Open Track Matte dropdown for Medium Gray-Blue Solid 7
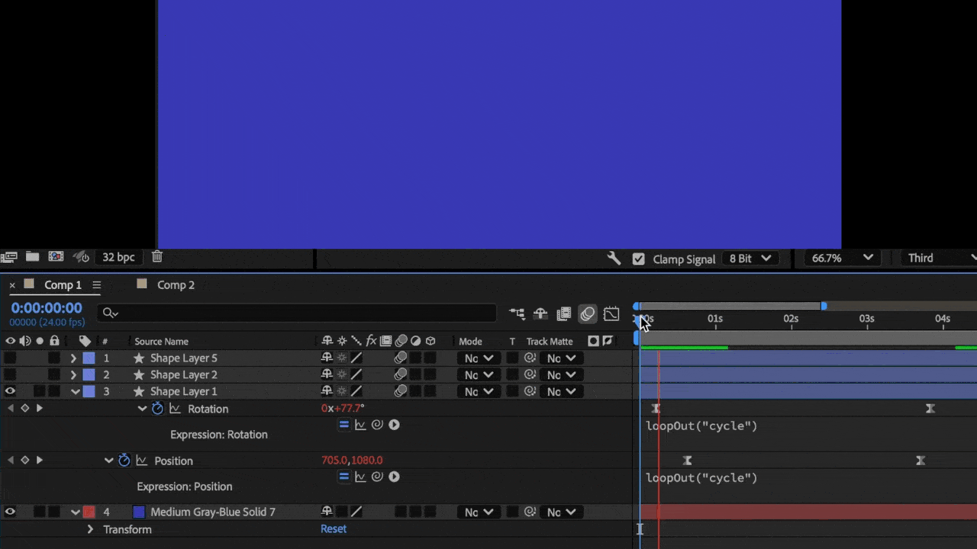 [x=561, y=512]
